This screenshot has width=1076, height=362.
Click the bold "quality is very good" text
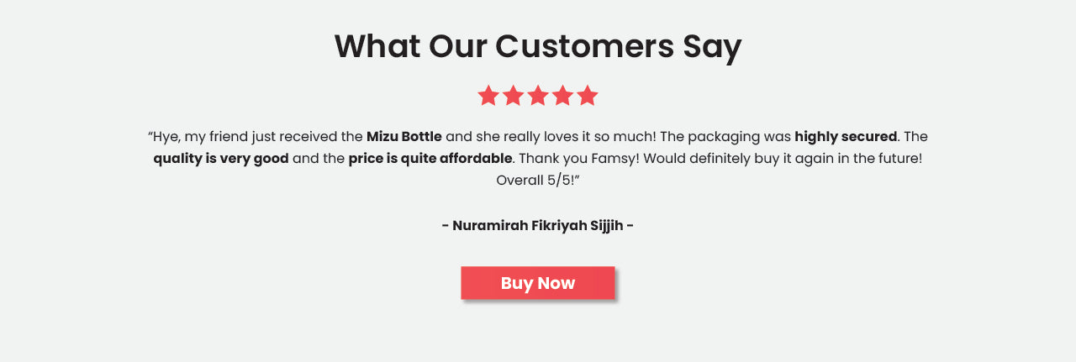[x=221, y=158]
